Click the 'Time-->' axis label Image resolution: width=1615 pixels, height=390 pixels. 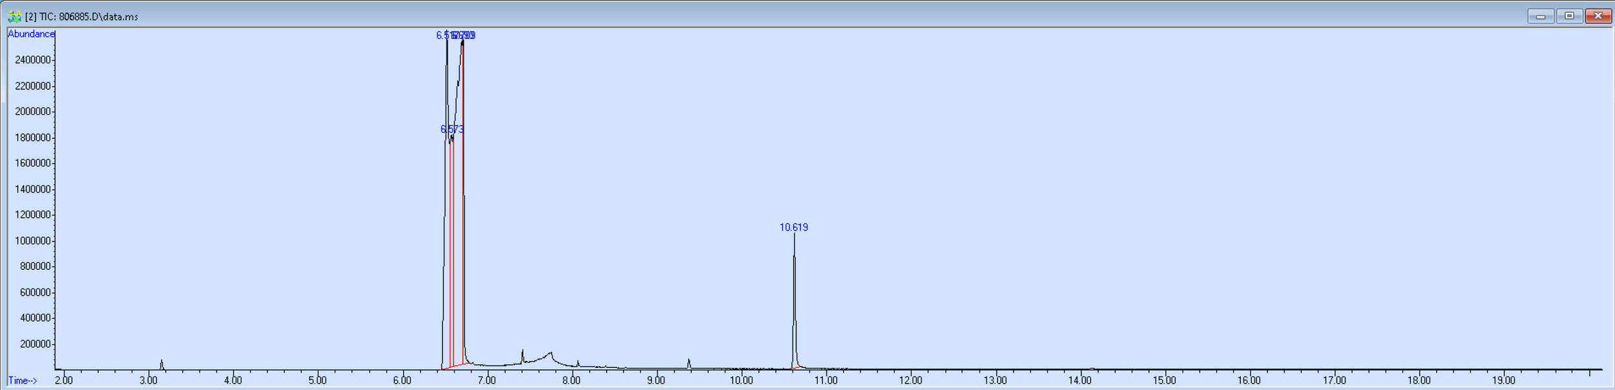(x=23, y=380)
